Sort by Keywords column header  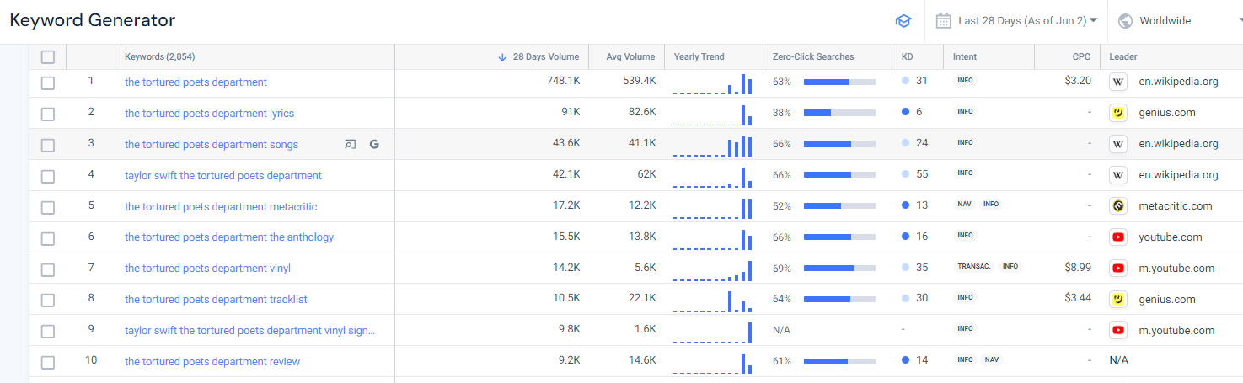(x=160, y=57)
